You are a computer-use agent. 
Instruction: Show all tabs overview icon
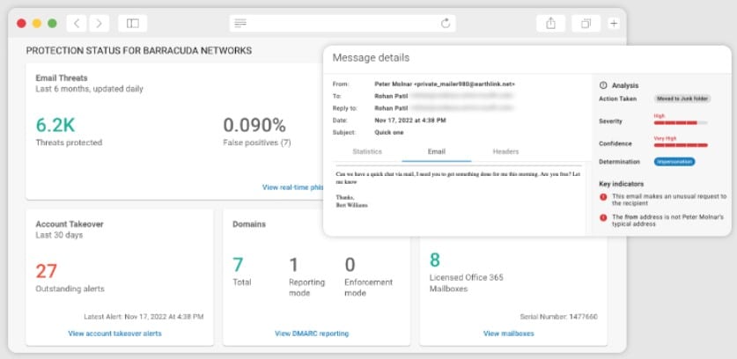586,24
